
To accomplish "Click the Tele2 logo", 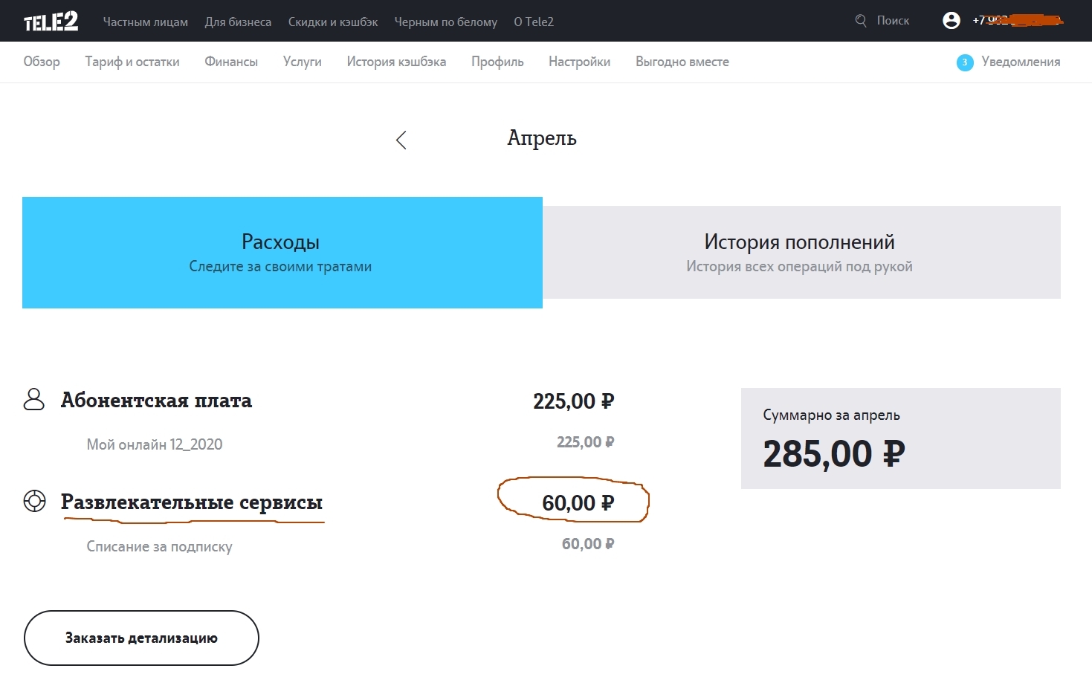I will tap(51, 22).
